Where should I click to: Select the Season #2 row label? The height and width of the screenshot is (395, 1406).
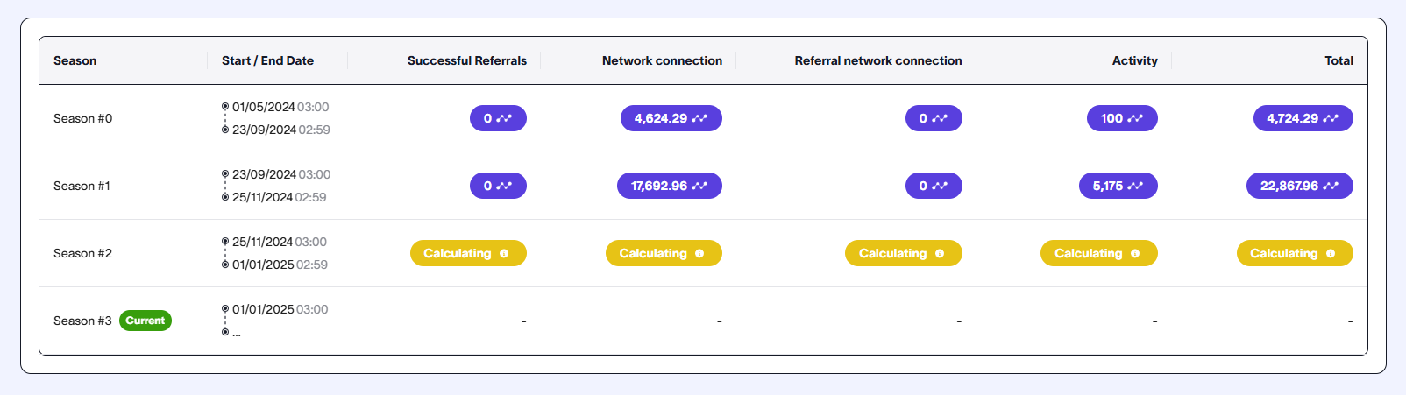[x=82, y=253]
